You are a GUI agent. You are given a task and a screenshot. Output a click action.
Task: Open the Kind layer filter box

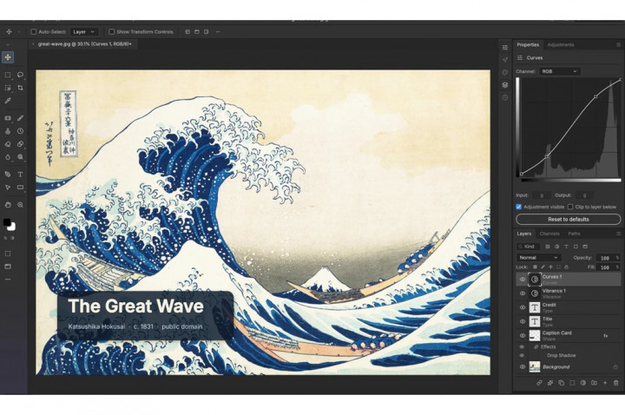click(x=529, y=247)
